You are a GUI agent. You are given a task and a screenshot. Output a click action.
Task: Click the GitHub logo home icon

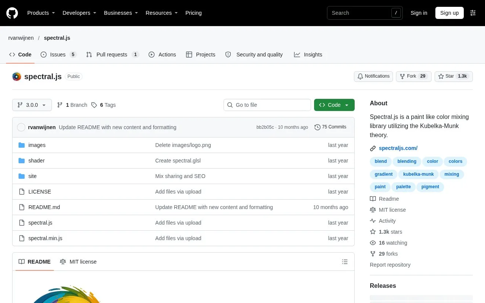[x=12, y=13]
